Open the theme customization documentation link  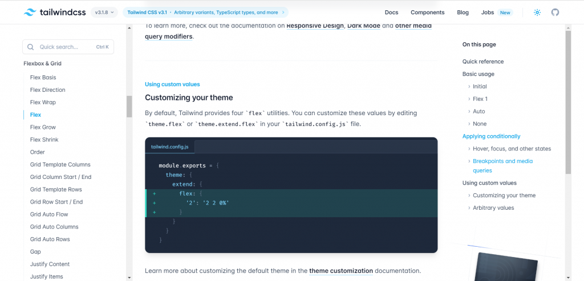341,271
